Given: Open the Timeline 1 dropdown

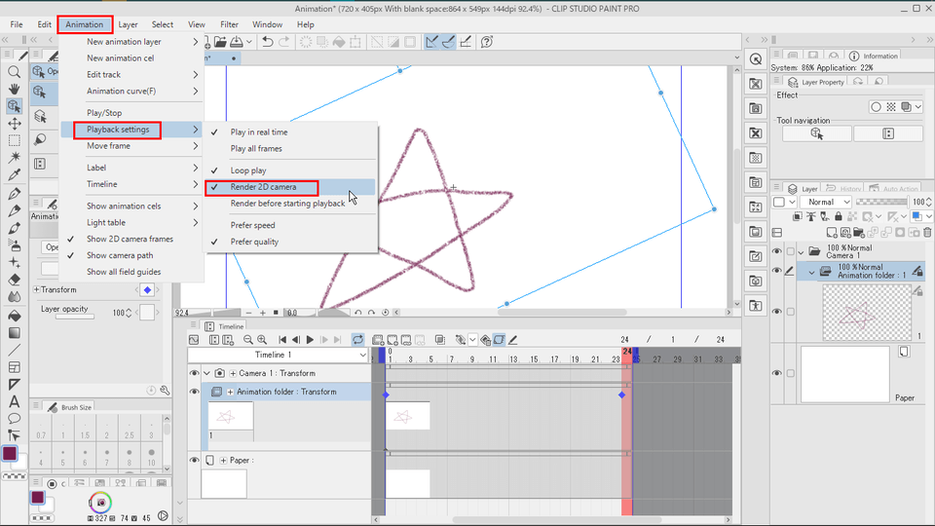Looking at the screenshot, I should click(x=278, y=355).
